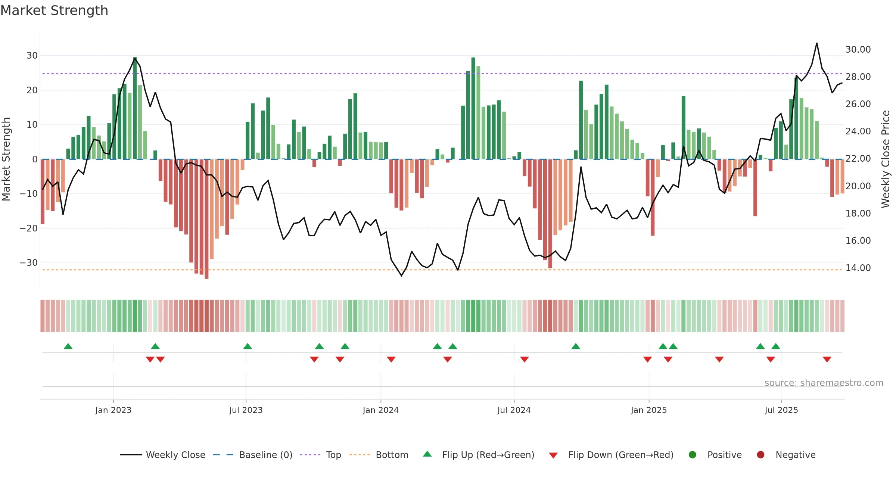The image size is (896, 504).
Task: Click the 'Jul 2024' x-axis label
Action: [x=514, y=410]
